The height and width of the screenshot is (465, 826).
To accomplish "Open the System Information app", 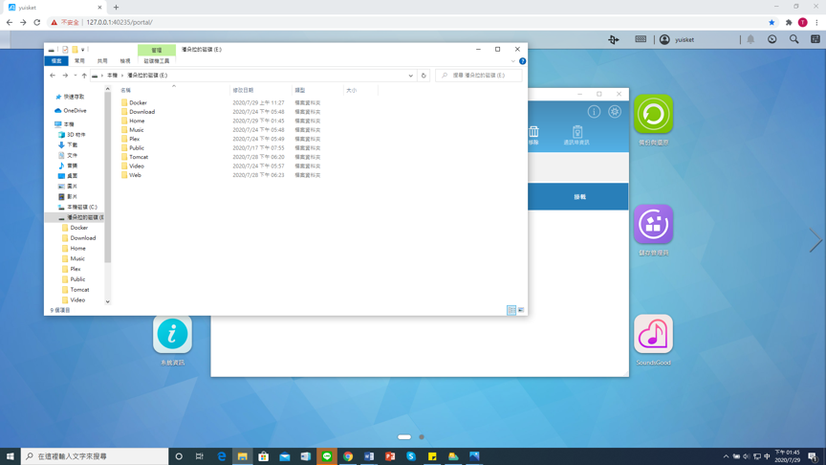I will click(172, 334).
